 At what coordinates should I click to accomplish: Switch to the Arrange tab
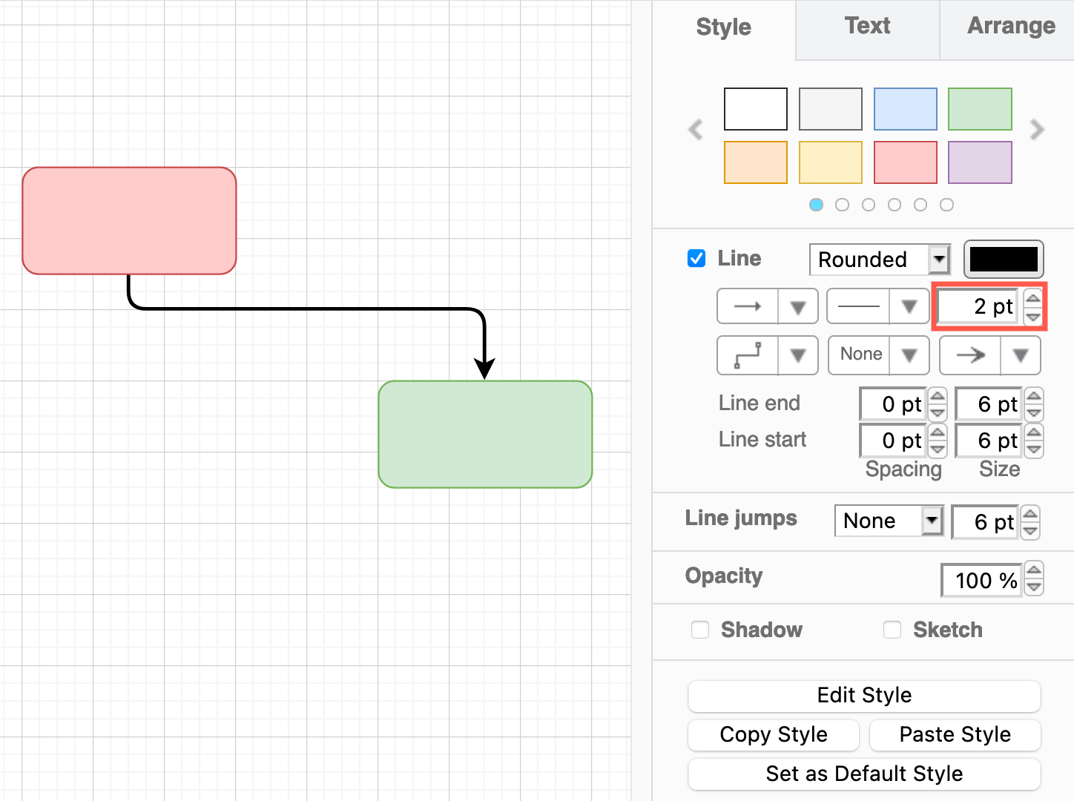tap(1010, 26)
